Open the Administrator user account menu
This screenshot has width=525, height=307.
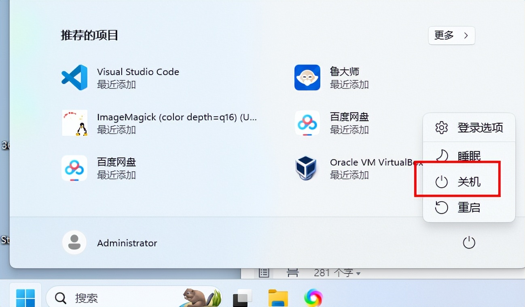tap(110, 243)
